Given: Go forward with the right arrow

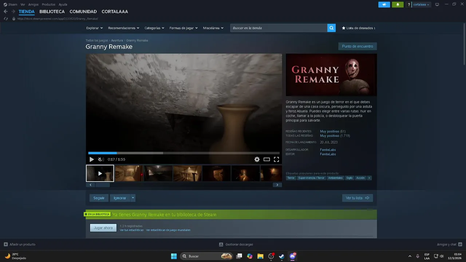Looking at the screenshot, I should click(x=13, y=12).
